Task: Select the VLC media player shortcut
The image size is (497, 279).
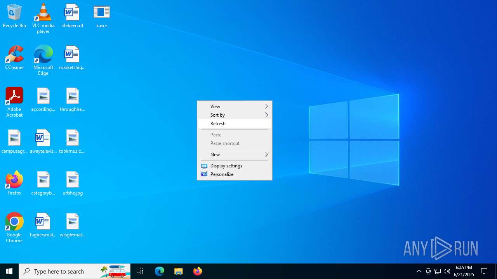Action: (x=43, y=19)
